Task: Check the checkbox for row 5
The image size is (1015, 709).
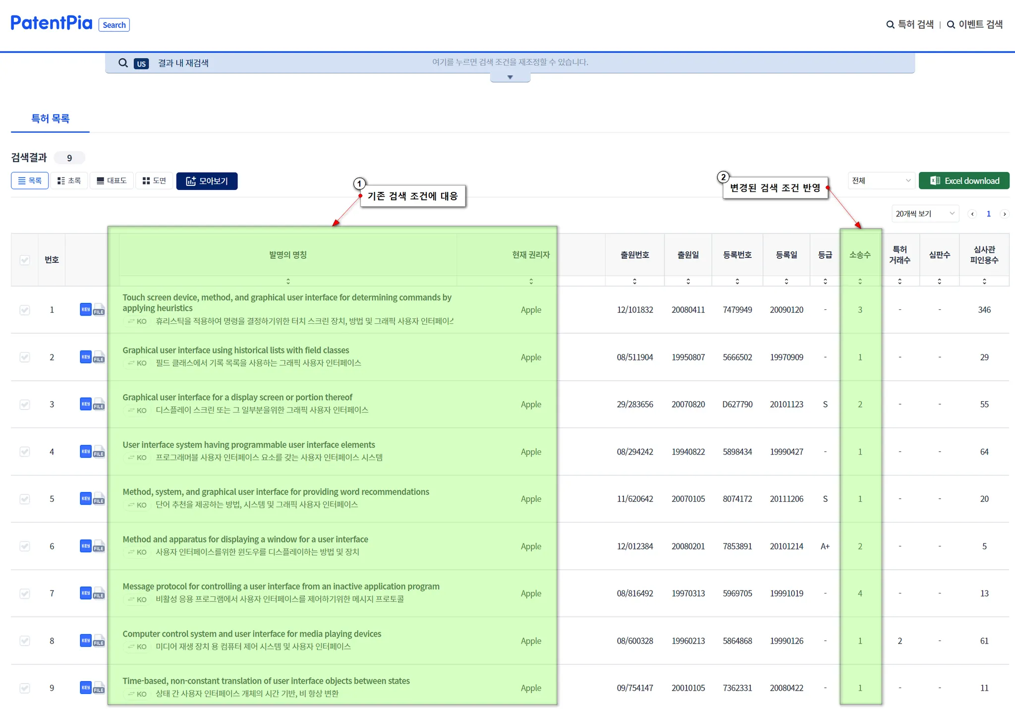Action: point(25,499)
